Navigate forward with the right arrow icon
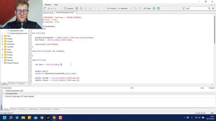 (x=60, y=8)
